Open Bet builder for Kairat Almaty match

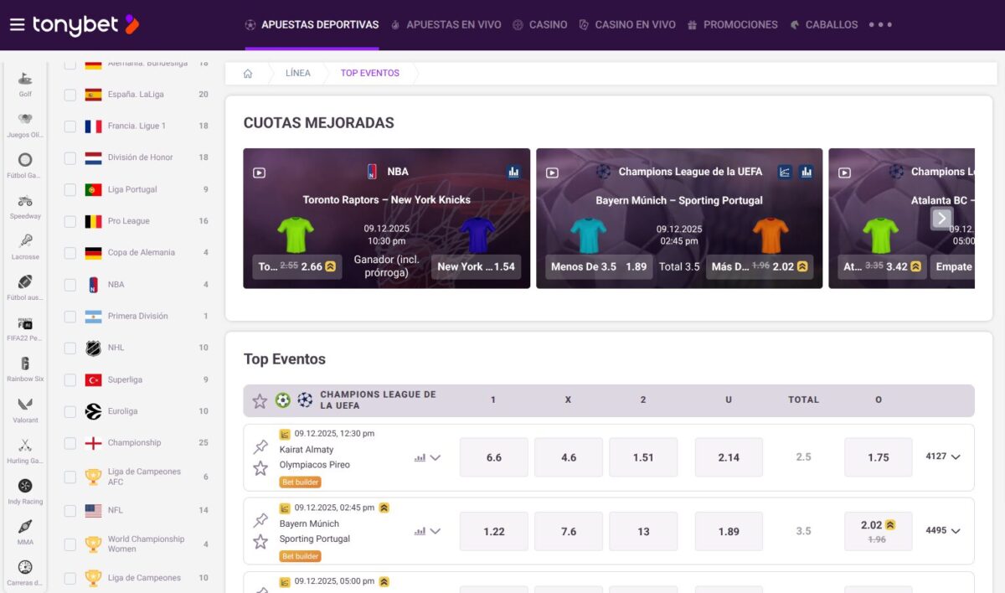point(301,482)
